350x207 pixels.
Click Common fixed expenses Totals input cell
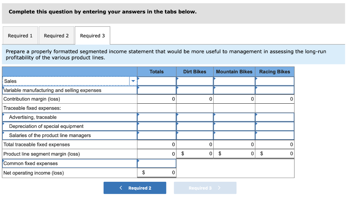click(157, 163)
